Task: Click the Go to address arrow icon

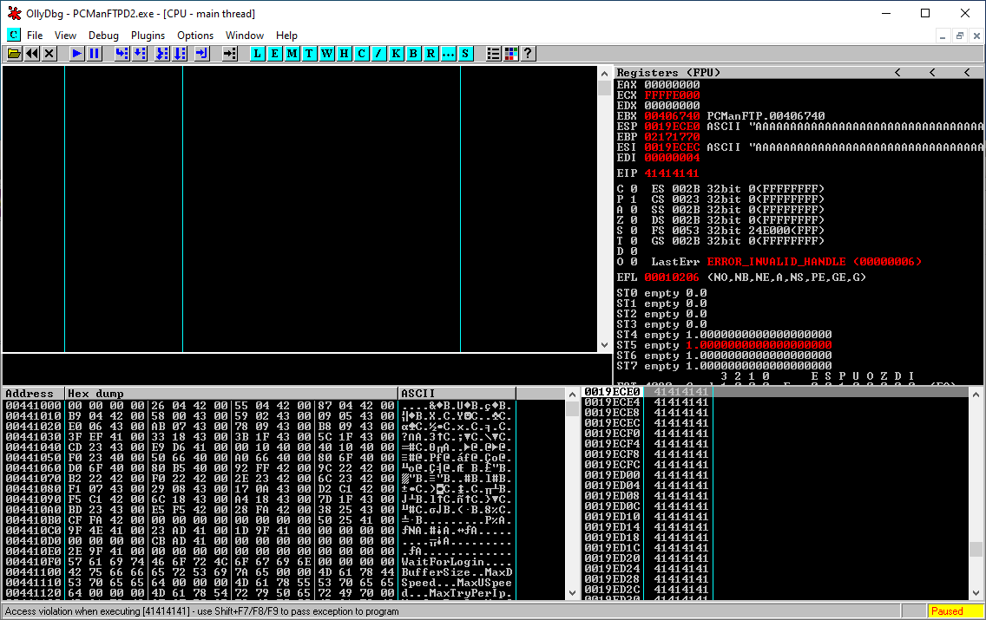Action: click(x=229, y=54)
